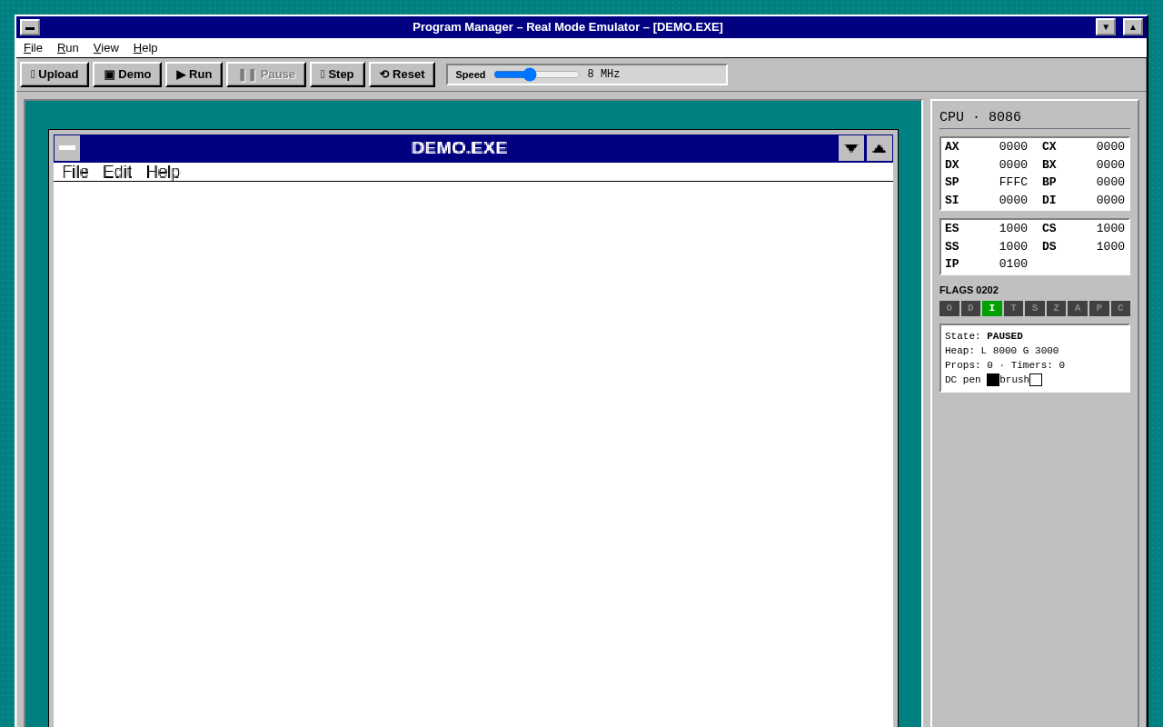Image resolution: width=1163 pixels, height=727 pixels.
Task: Start emulation with the Run button
Action: tap(194, 75)
